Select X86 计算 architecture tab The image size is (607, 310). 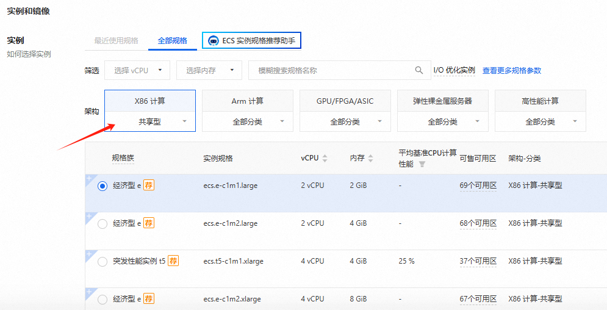pyautogui.click(x=150, y=101)
